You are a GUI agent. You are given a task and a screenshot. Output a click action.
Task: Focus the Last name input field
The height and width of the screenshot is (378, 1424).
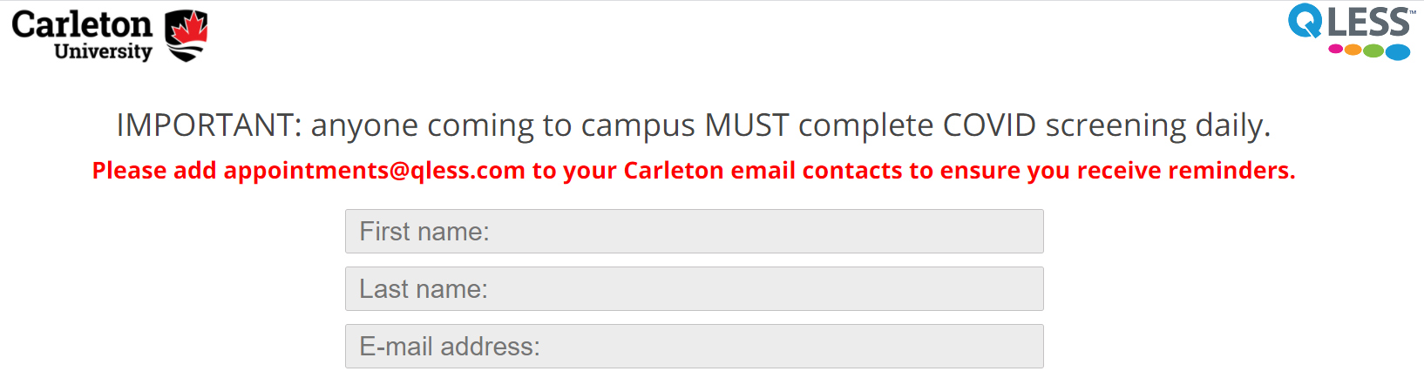click(x=694, y=289)
